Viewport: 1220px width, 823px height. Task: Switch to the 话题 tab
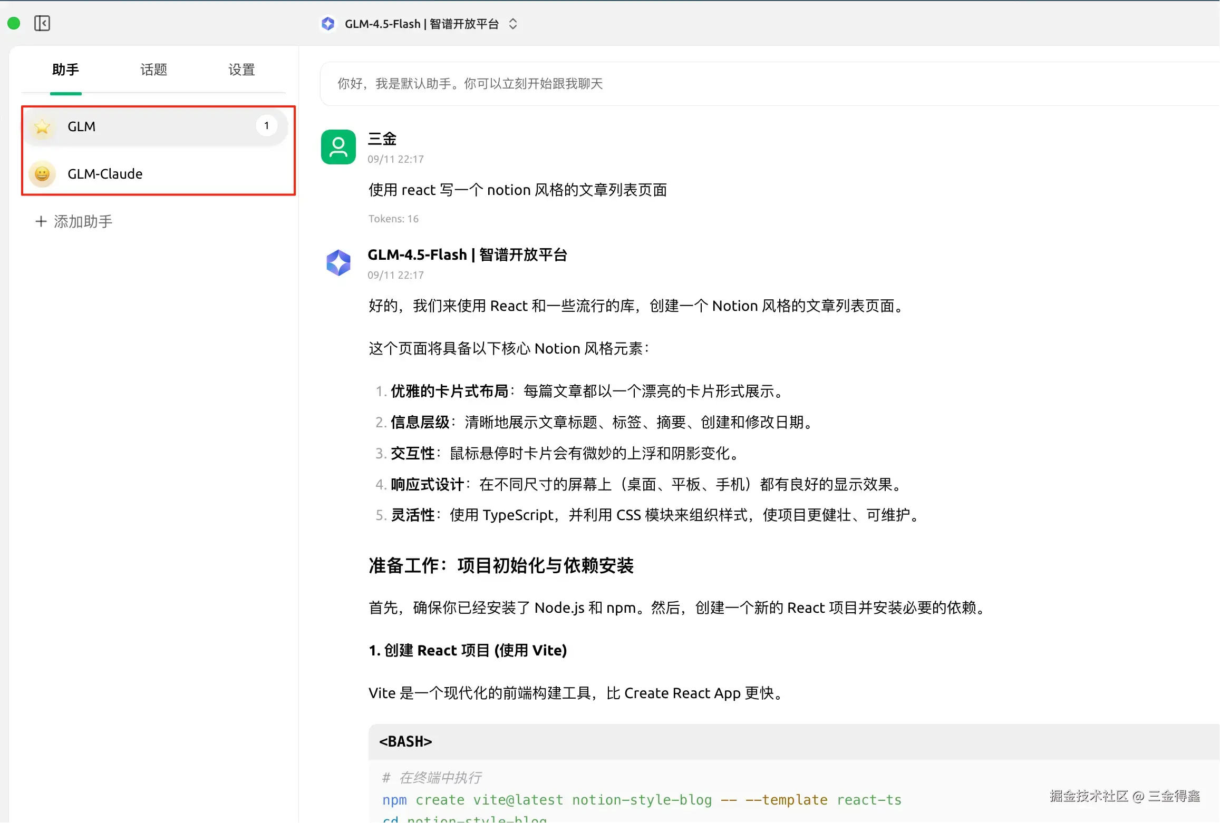(153, 70)
